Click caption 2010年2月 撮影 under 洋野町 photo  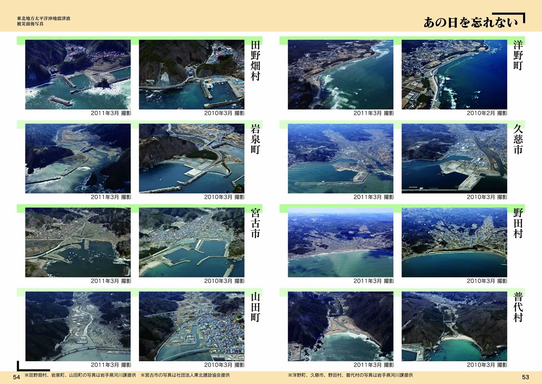tap(487, 113)
